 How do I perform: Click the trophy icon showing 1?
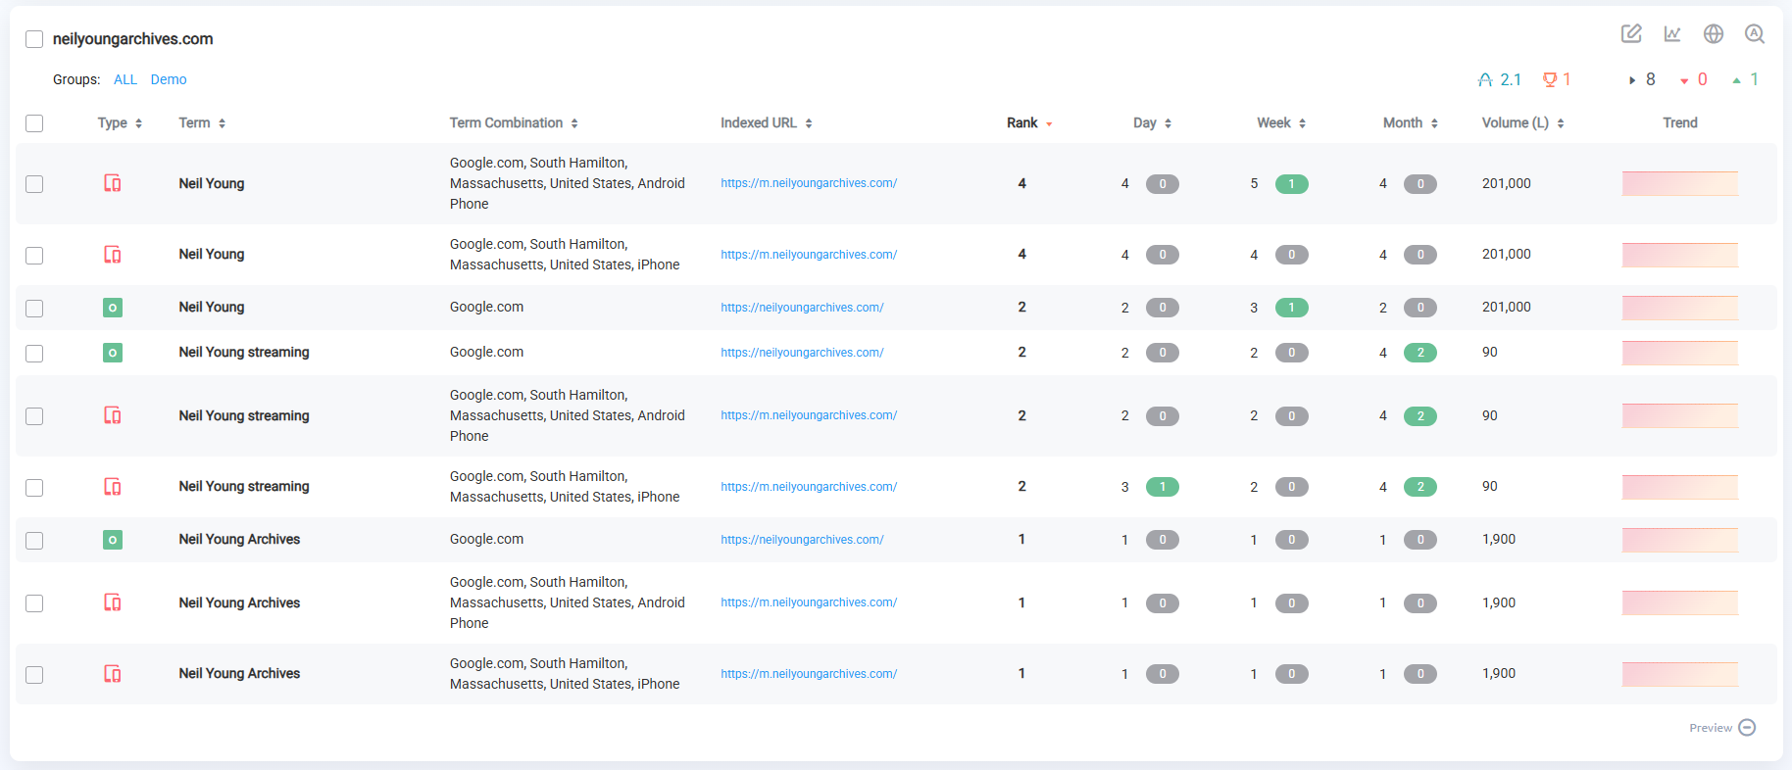point(1557,79)
